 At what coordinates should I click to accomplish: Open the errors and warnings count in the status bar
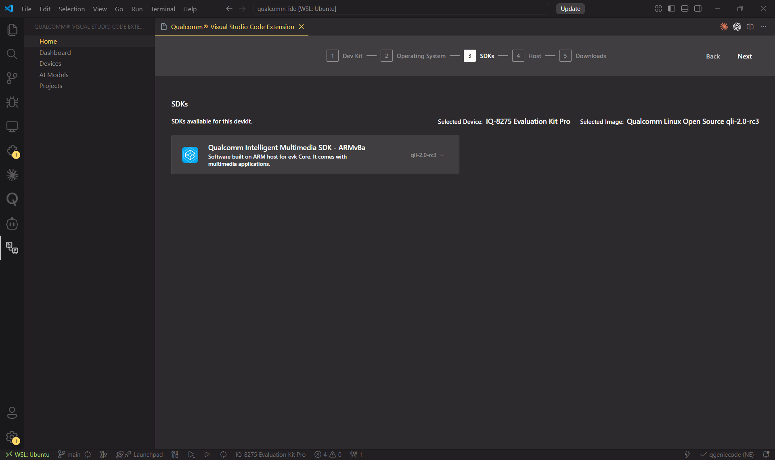(x=328, y=454)
